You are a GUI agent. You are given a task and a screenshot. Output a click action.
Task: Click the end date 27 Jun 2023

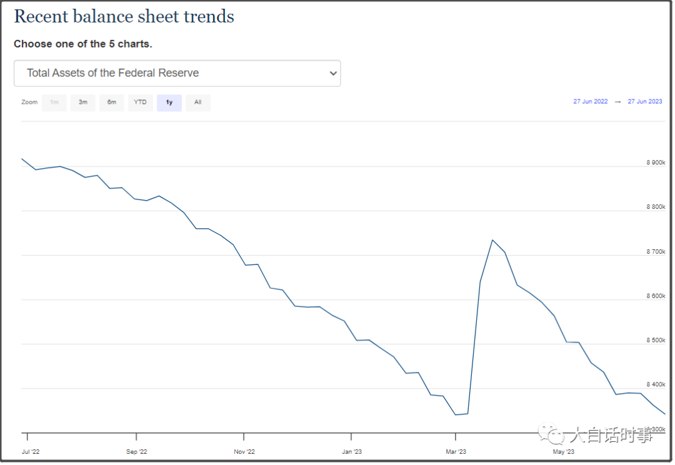[x=645, y=102]
